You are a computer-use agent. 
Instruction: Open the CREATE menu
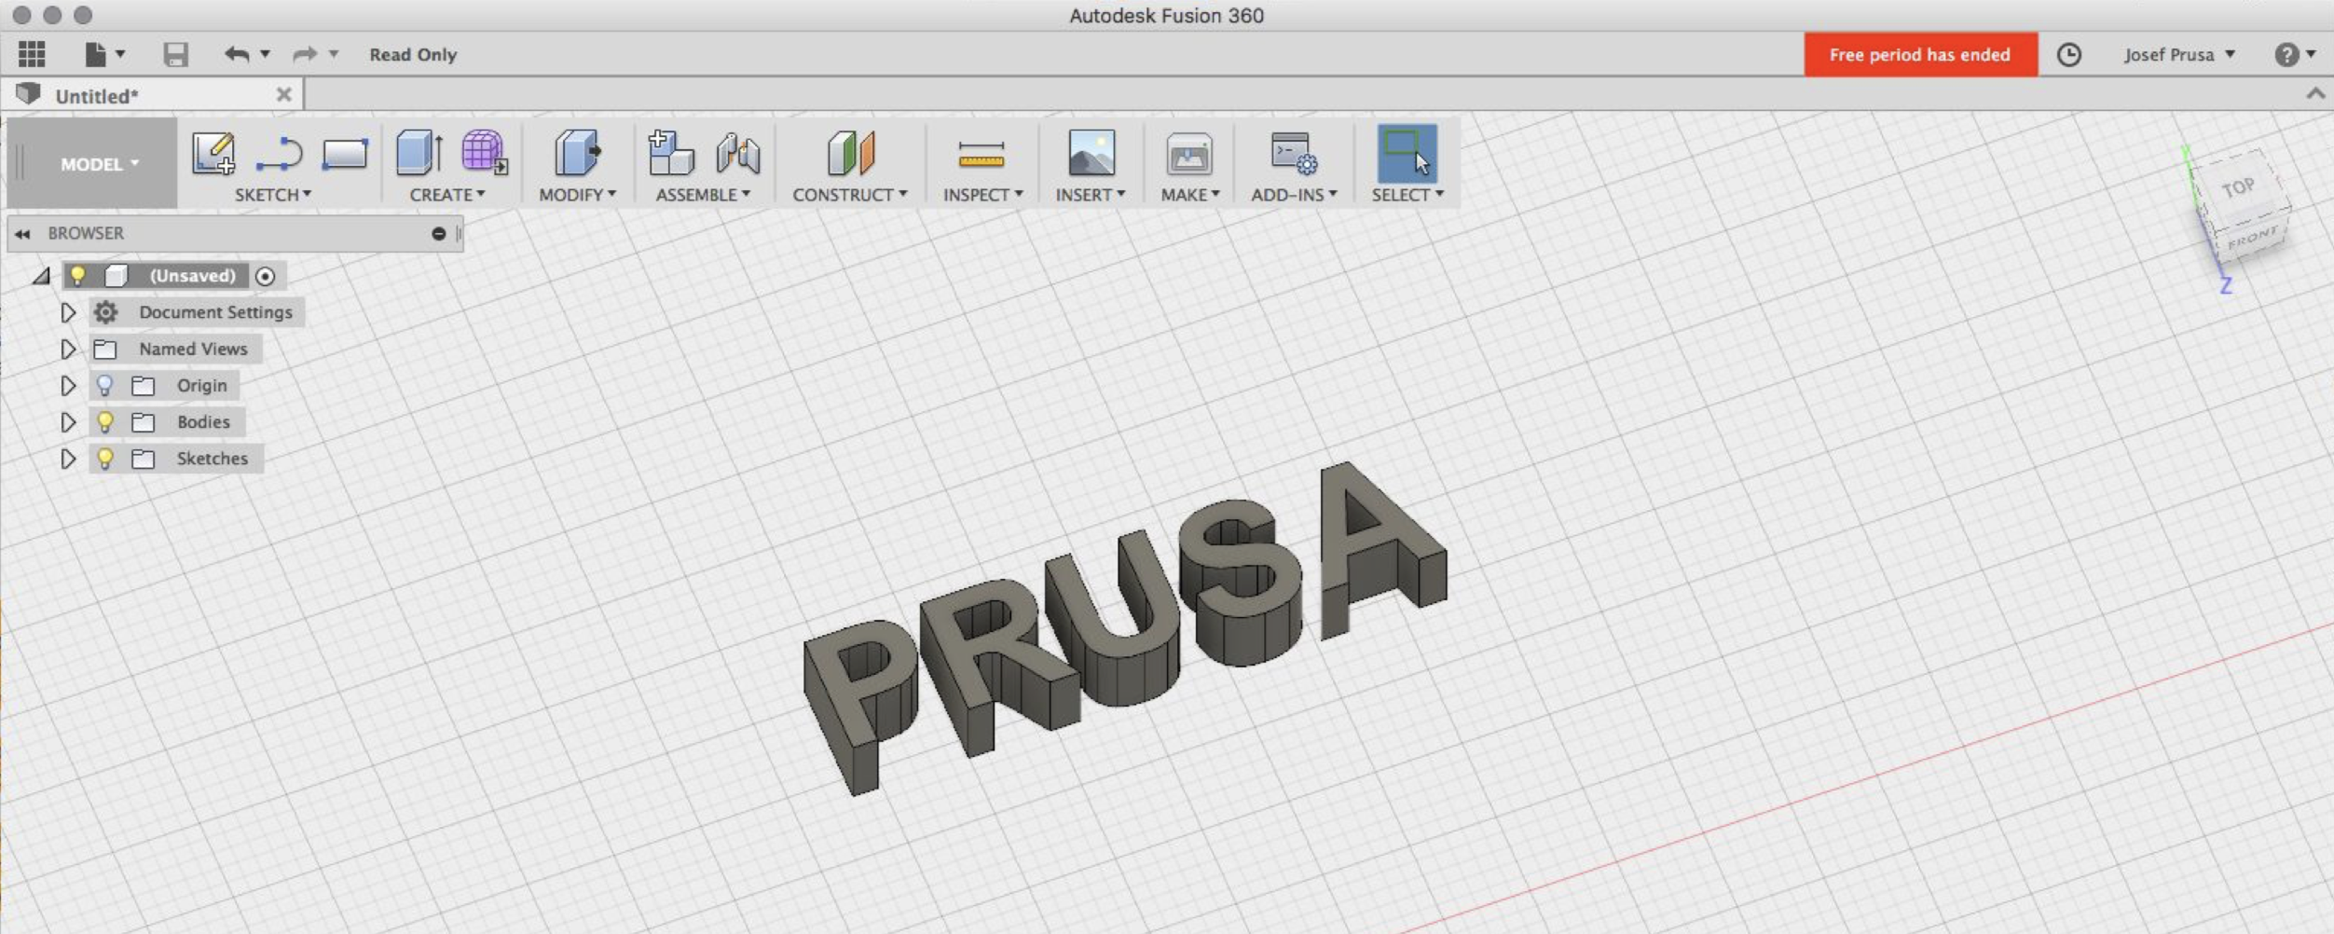[x=447, y=195]
